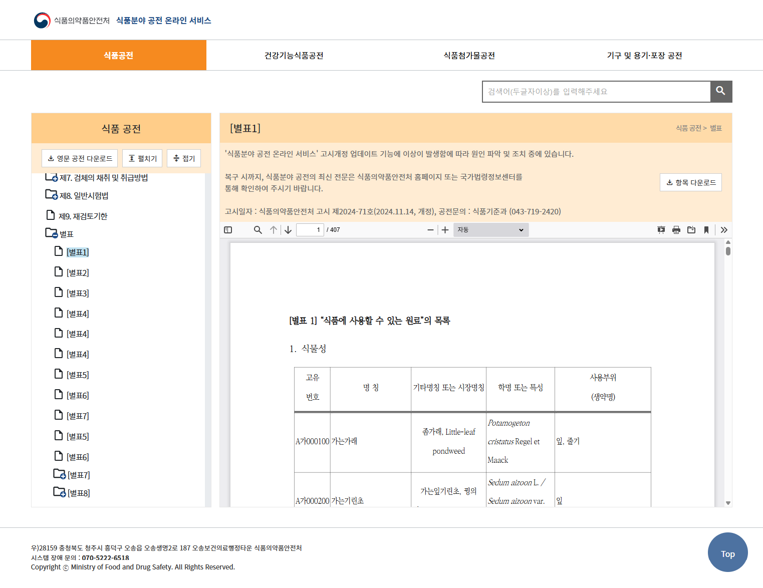This screenshot has height=588, width=763.
Task: Open PDF tools double-chevron menu
Action: (x=724, y=230)
